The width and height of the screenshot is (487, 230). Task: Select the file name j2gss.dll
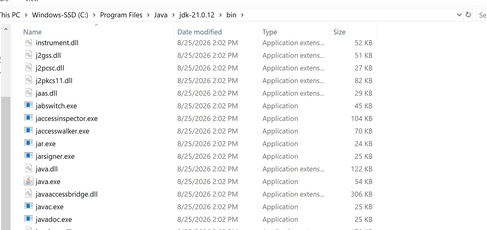[48, 55]
